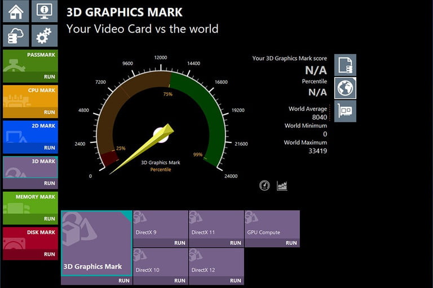Select the DirectX 11 test tile
433x288 pixels.
[x=216, y=224]
